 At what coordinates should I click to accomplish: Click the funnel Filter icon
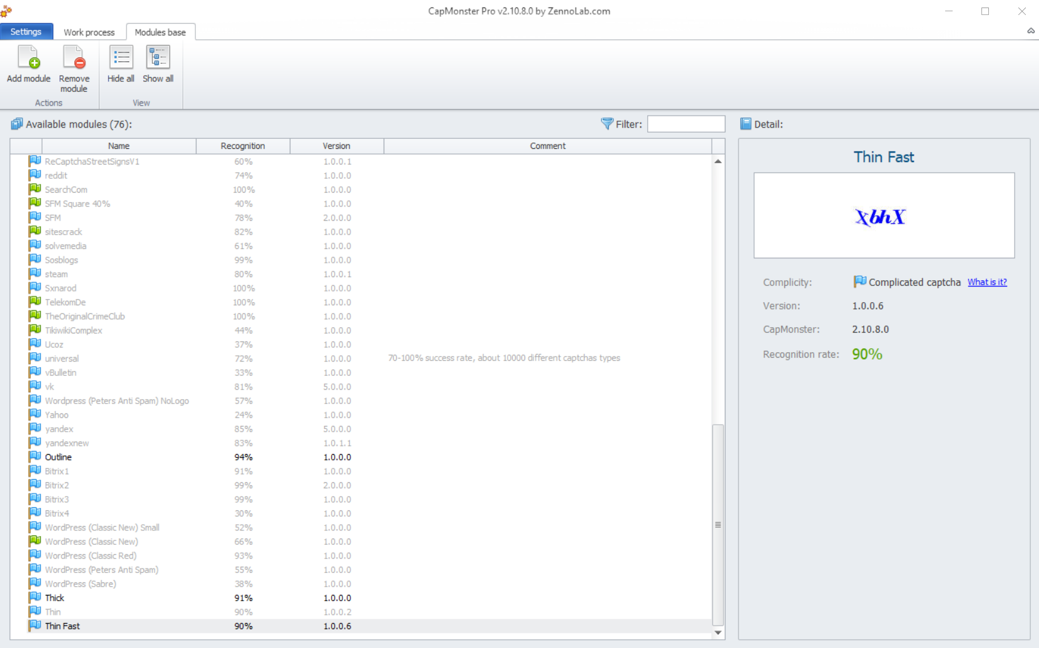pos(607,123)
